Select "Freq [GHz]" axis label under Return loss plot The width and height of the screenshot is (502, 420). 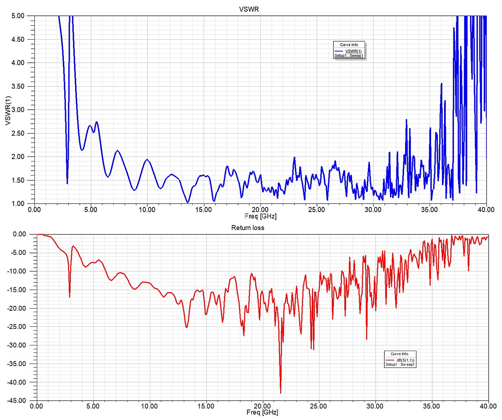point(263,412)
